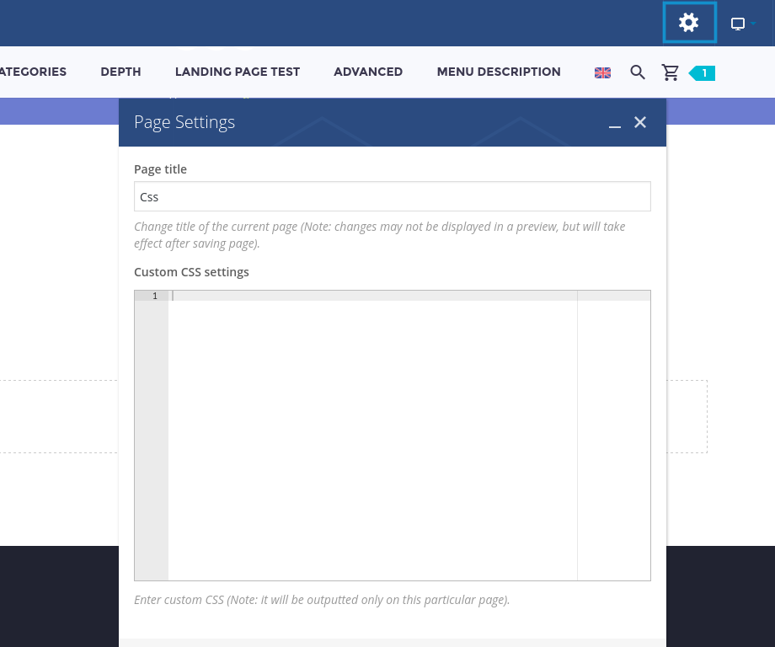Select line 1 in the editor gutter
The image size is (775, 647).
tap(152, 296)
